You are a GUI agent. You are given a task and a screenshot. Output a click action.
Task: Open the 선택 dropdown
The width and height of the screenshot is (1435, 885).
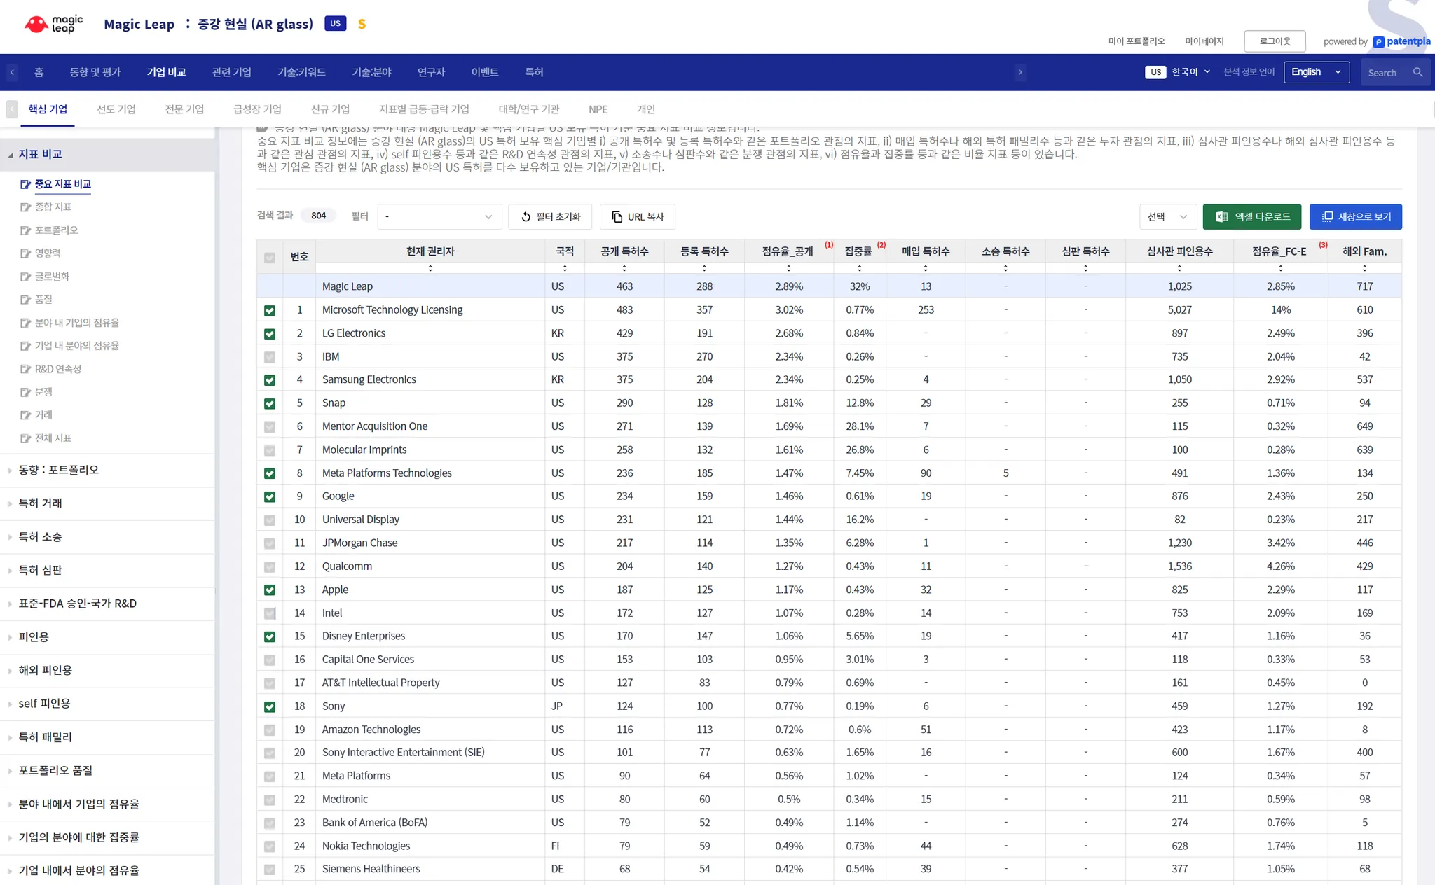(1167, 217)
